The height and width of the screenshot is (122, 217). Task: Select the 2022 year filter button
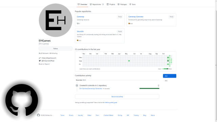pos(170,76)
